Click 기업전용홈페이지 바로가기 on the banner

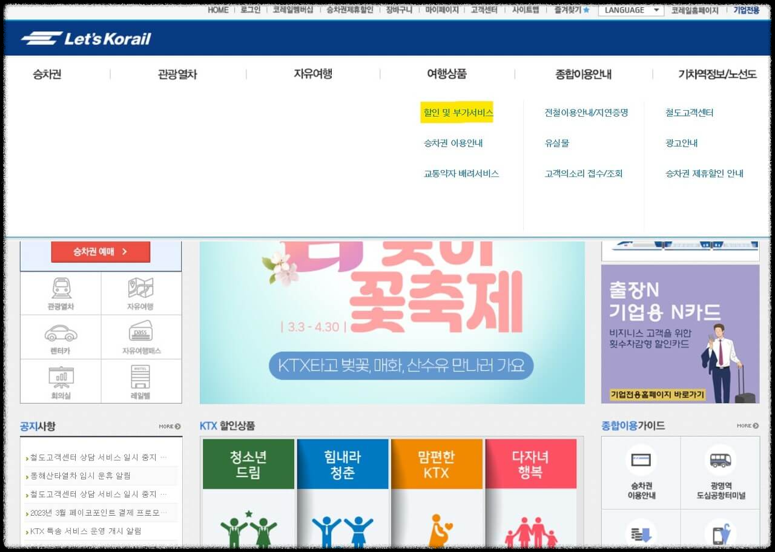coord(658,395)
